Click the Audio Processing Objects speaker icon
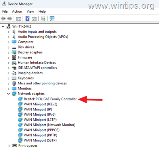This screenshot has height=149, width=159. 14,37
